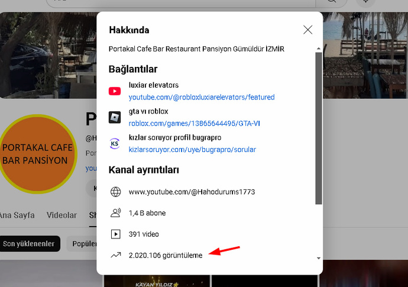Click the Portakal Cafe Bar Pansiyon avatar
408x287 pixels.
point(38,154)
